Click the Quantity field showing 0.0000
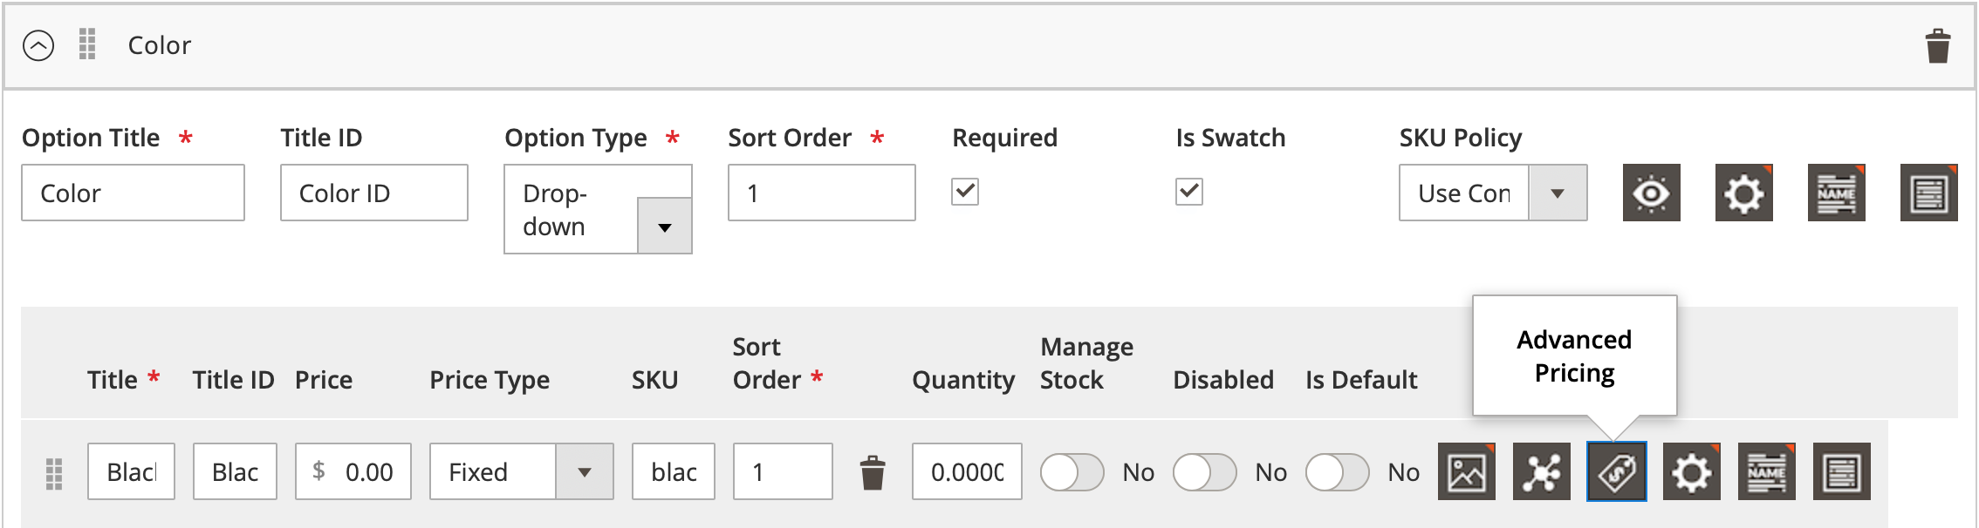This screenshot has height=528, width=1979. coord(967,471)
